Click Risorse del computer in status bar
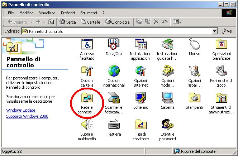Image resolution: width=238 pixels, height=156 pixels. click(196, 151)
